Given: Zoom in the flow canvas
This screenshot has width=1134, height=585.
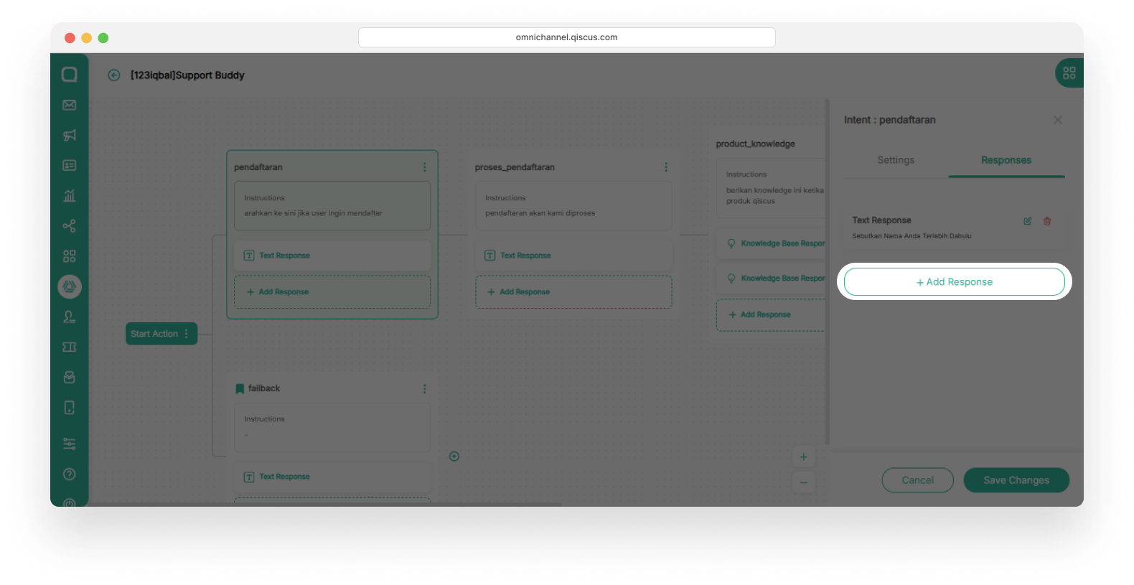Looking at the screenshot, I should click(x=804, y=457).
